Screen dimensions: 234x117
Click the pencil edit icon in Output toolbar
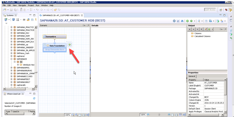(x=205, y=29)
